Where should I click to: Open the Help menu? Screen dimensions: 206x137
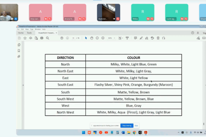click(x=44, y=29)
